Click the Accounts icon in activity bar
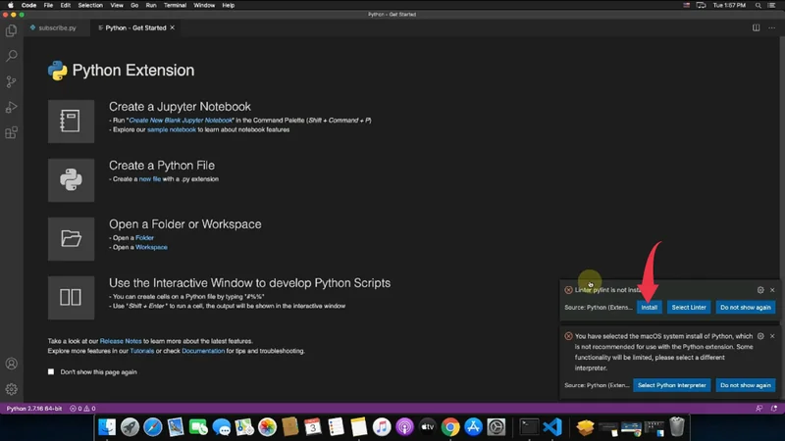The width and height of the screenshot is (785, 441). (x=12, y=365)
